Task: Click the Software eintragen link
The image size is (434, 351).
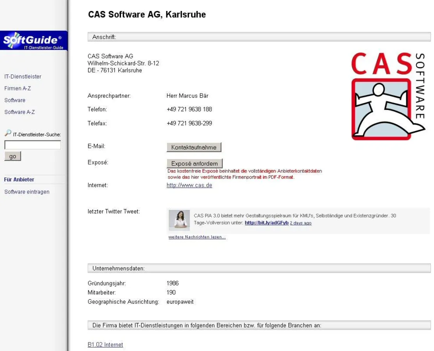Action: point(27,191)
